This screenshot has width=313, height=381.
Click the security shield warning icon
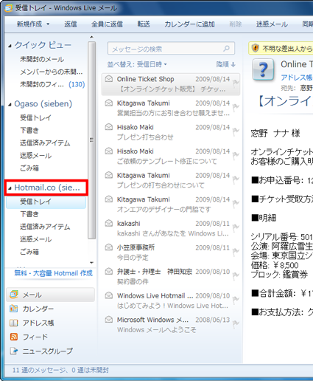(x=256, y=48)
